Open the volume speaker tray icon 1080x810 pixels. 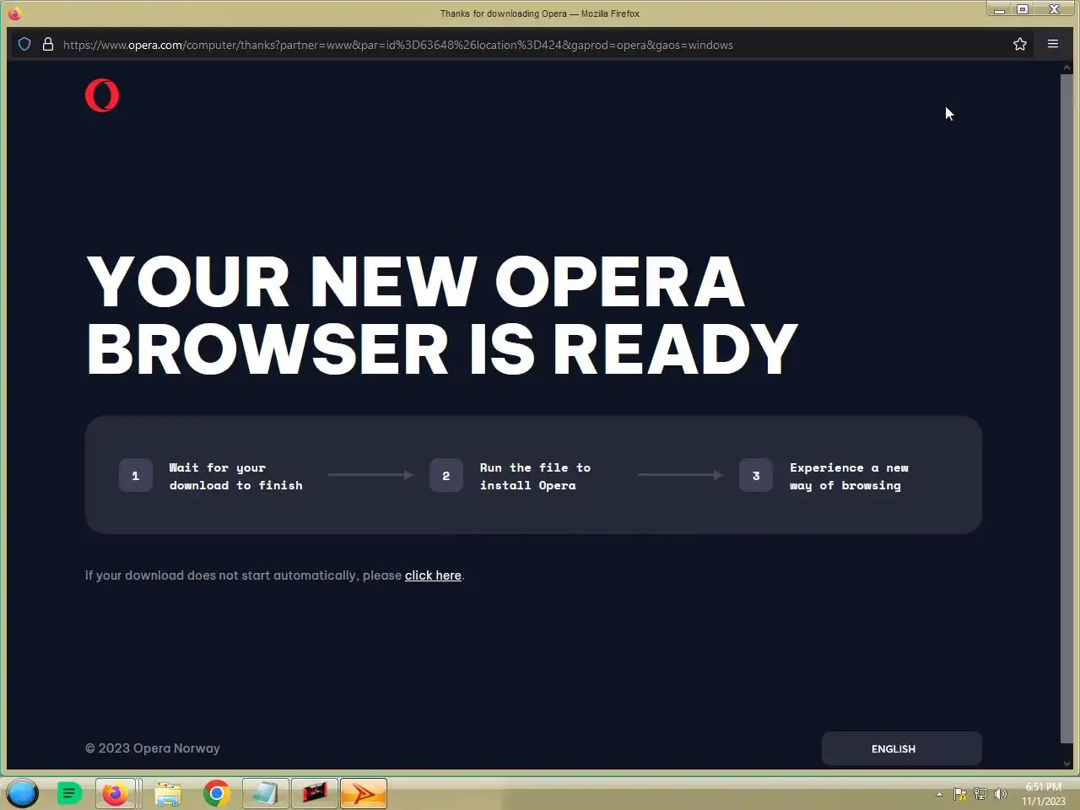coord(1001,794)
